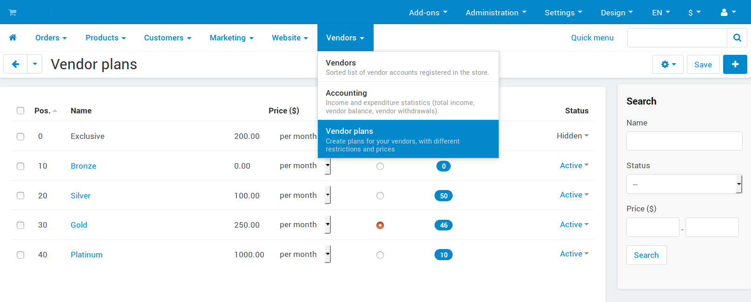Choose Accounting in the dropdown menu
The width and height of the screenshot is (751, 302).
click(408, 101)
